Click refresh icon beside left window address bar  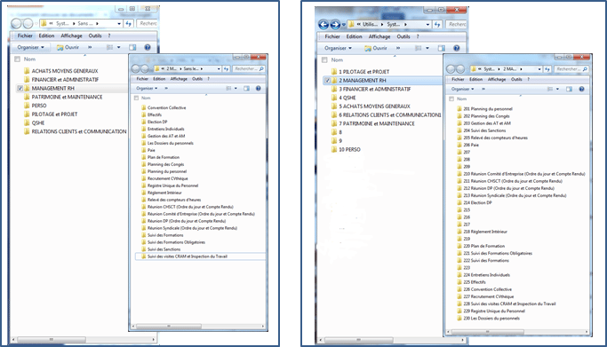click(x=129, y=24)
